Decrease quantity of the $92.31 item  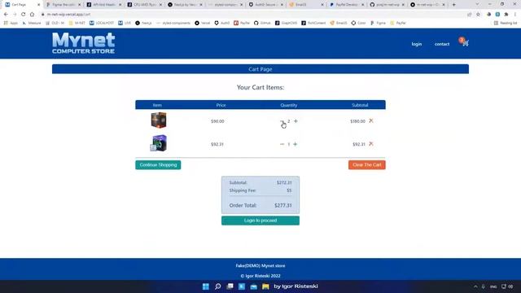tap(282, 144)
